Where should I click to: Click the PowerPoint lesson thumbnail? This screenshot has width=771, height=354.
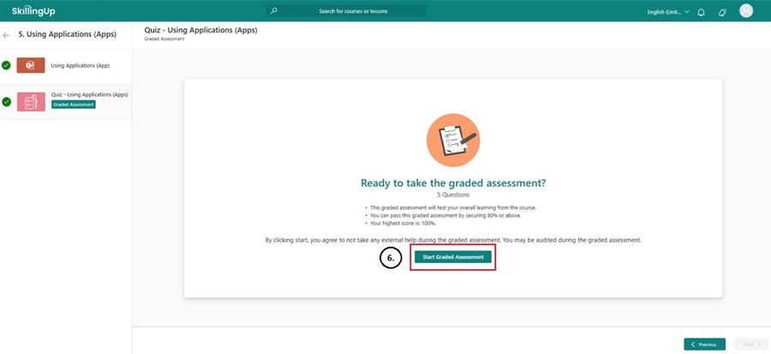pos(31,65)
